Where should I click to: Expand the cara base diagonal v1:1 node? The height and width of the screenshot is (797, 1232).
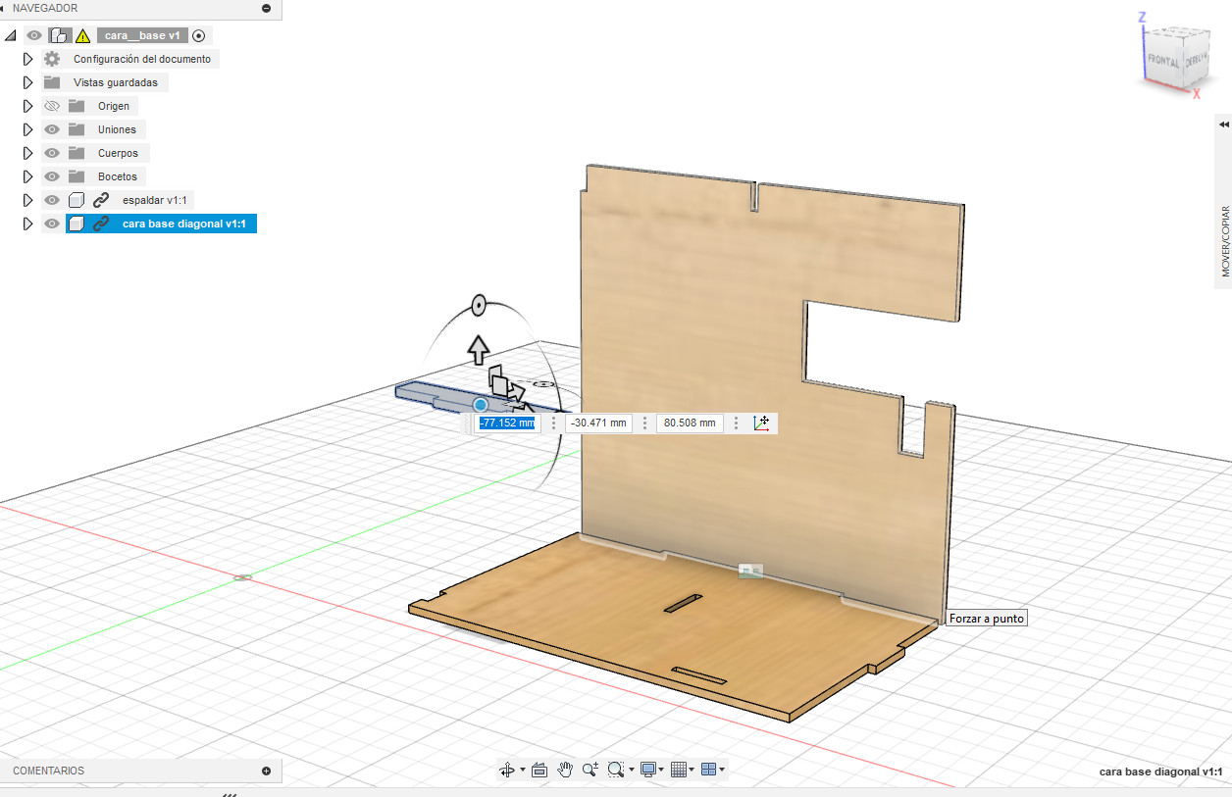pyautogui.click(x=28, y=224)
